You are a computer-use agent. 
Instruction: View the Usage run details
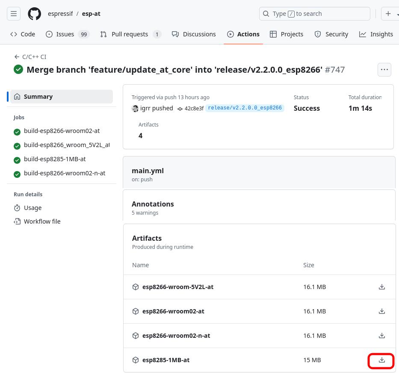pyautogui.click(x=33, y=208)
